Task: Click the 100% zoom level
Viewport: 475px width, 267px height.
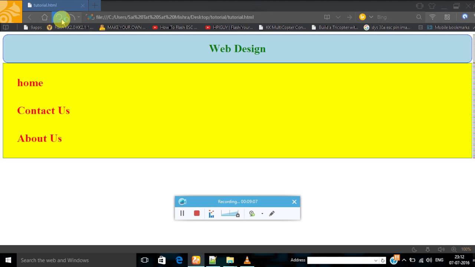Action: 466,250
